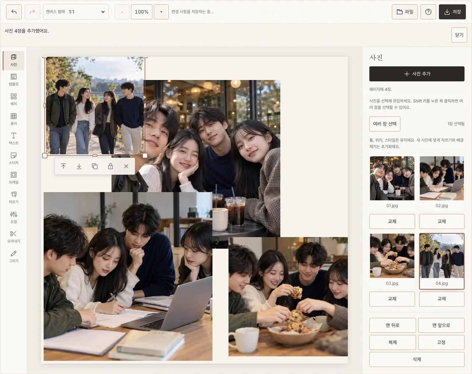The height and width of the screenshot is (374, 472).
Task: Click 교체 replace under 03.jpg
Action: tap(392, 299)
